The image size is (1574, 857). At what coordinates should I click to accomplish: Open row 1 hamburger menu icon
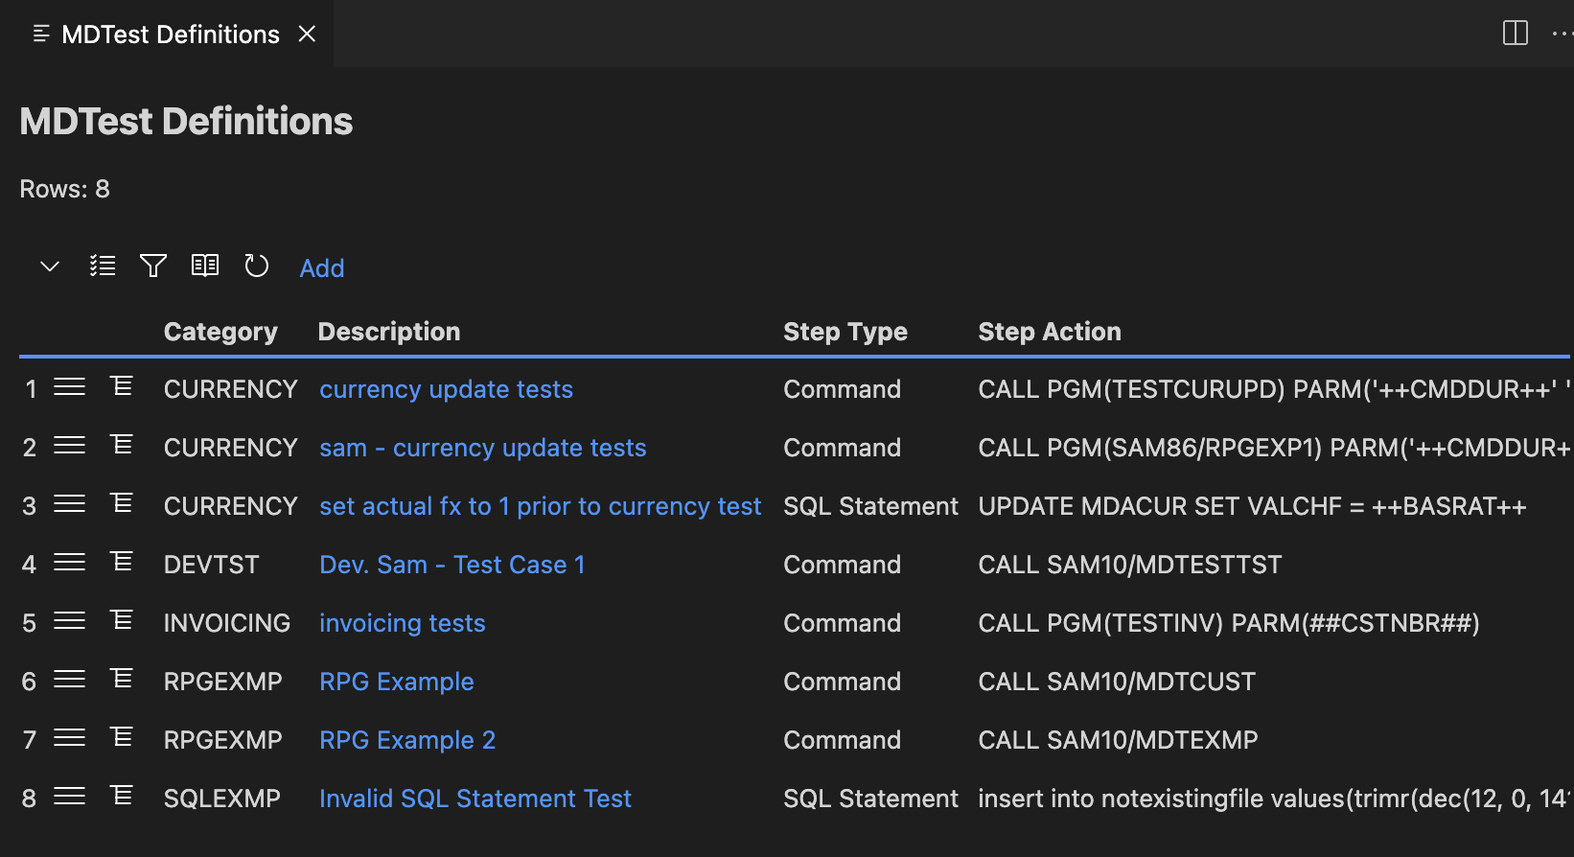point(69,387)
